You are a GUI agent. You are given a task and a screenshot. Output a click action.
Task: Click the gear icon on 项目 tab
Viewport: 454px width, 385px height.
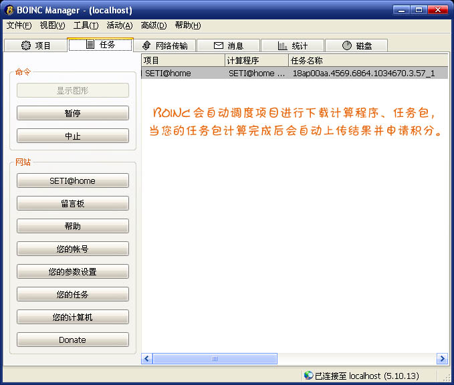tap(26, 45)
